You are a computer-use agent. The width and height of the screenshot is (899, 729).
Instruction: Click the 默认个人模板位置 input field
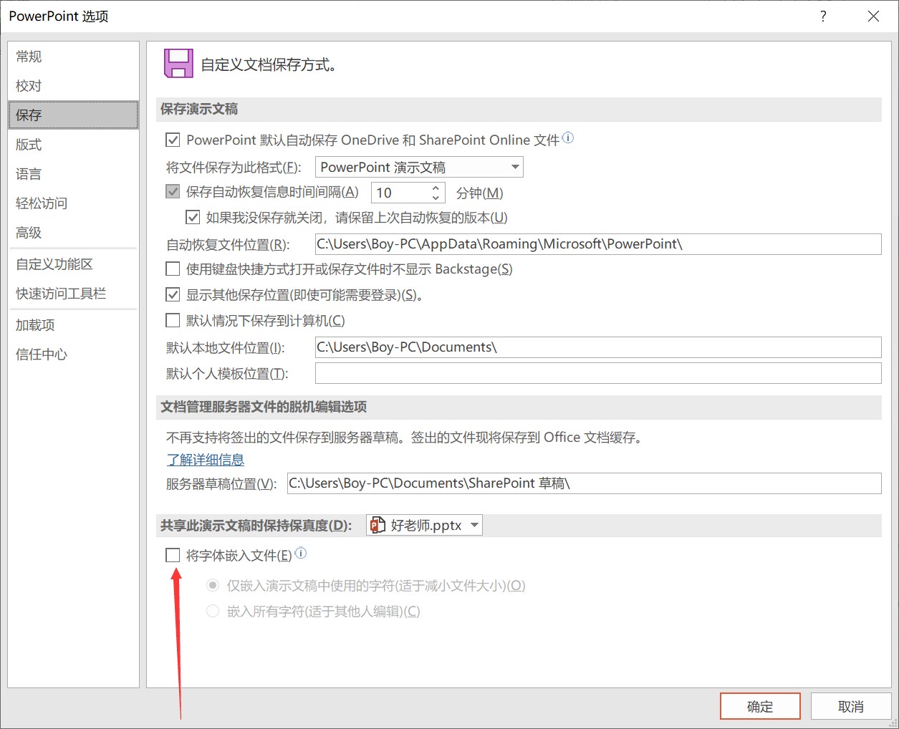pos(597,373)
